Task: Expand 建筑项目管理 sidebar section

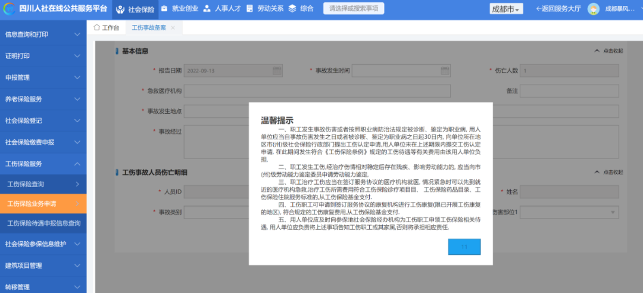Action: coord(43,266)
